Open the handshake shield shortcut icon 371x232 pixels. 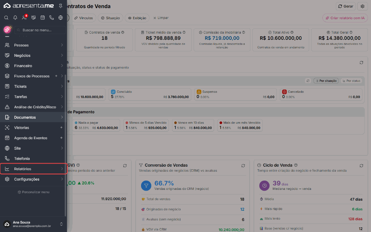click(33, 17)
